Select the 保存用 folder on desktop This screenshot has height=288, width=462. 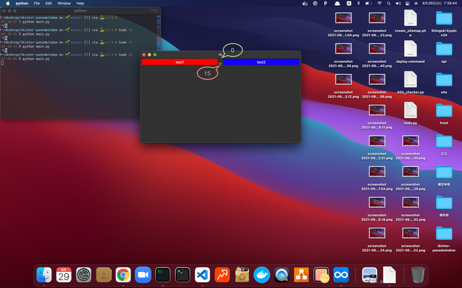[x=444, y=206]
